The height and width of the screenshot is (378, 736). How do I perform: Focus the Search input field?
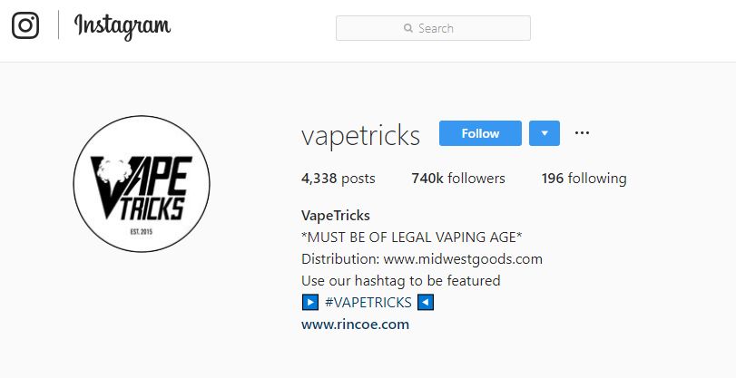(x=433, y=28)
